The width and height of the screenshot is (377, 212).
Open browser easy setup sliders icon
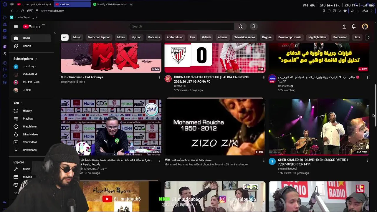pyautogui.click(x=373, y=11)
